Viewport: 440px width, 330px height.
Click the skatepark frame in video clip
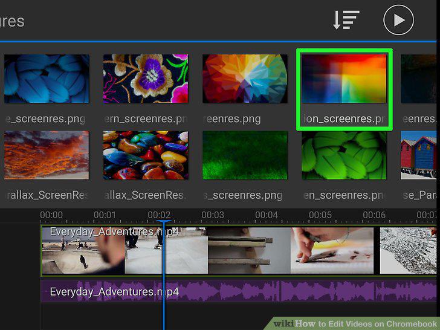[83, 251]
